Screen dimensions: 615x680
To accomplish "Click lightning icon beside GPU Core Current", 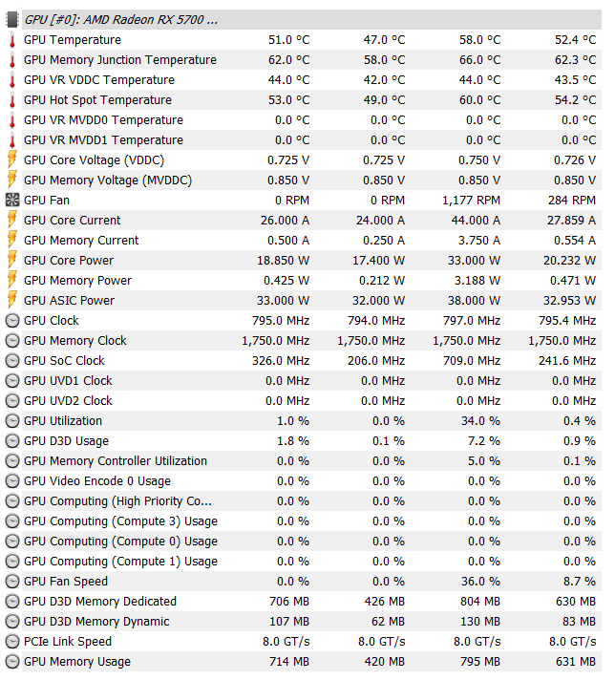I will (12, 221).
